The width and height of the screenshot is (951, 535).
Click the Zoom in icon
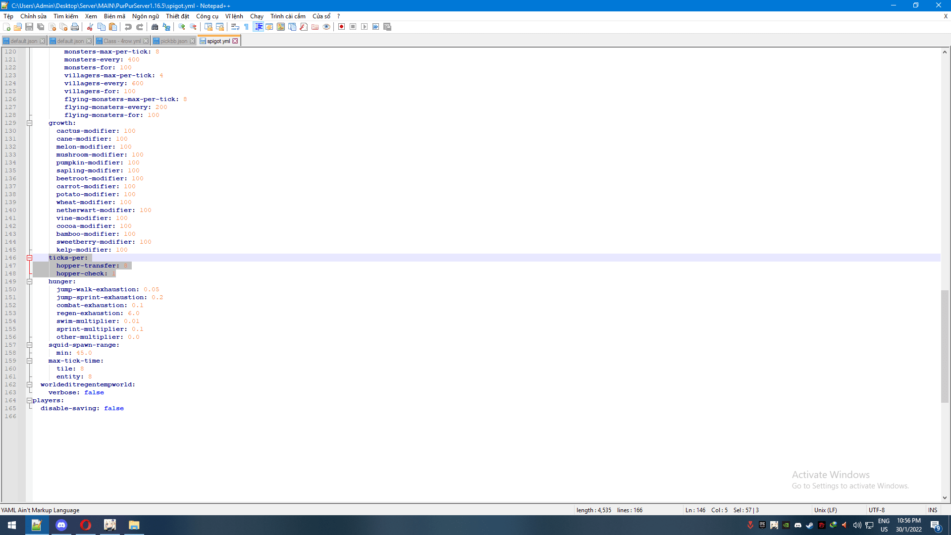click(x=182, y=27)
